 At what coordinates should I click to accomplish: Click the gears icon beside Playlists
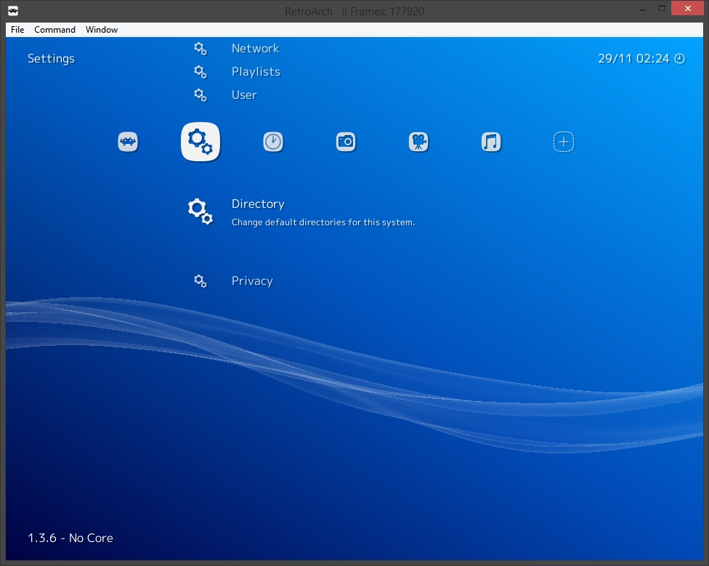click(200, 72)
